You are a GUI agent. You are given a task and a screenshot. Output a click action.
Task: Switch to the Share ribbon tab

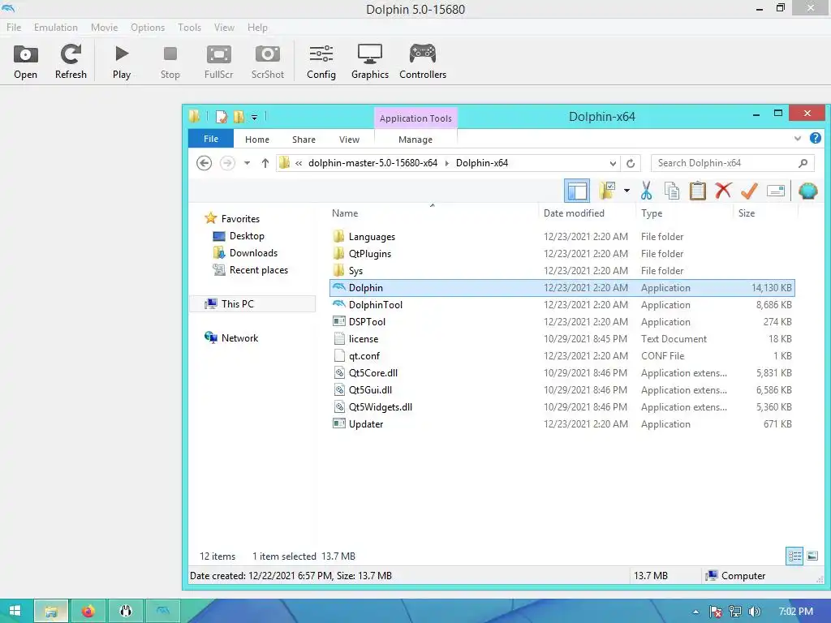click(304, 140)
